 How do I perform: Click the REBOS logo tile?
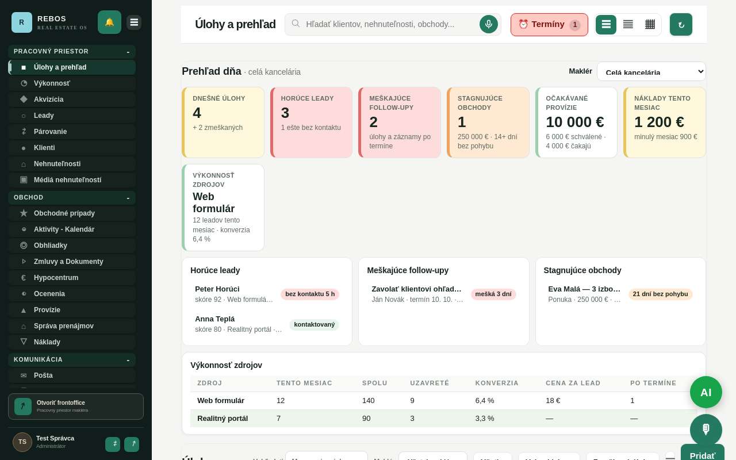click(x=22, y=22)
